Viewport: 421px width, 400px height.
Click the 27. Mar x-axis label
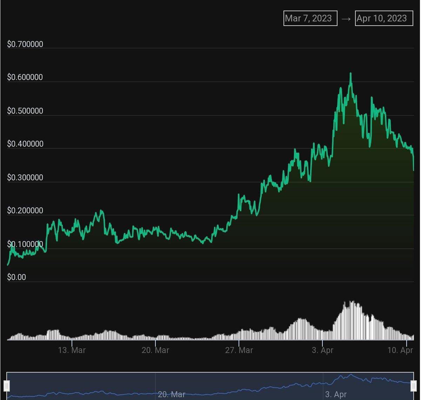(239, 350)
